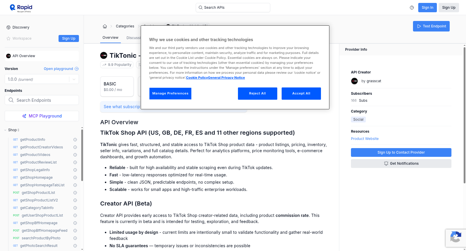The height and width of the screenshot is (251, 466).
Task: Click the header Sign Up button
Action: tap(449, 8)
